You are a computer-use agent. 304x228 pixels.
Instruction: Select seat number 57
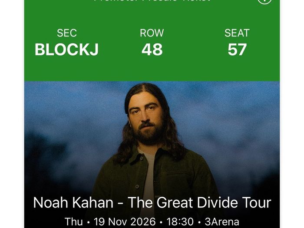coord(237,50)
